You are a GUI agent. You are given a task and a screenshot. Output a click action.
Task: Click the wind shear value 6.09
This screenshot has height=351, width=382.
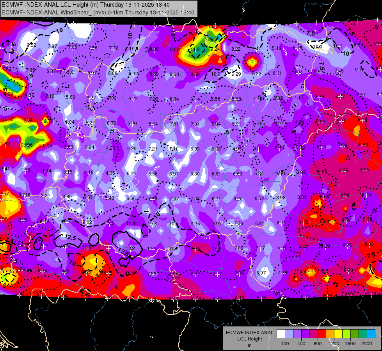tap(195, 149)
